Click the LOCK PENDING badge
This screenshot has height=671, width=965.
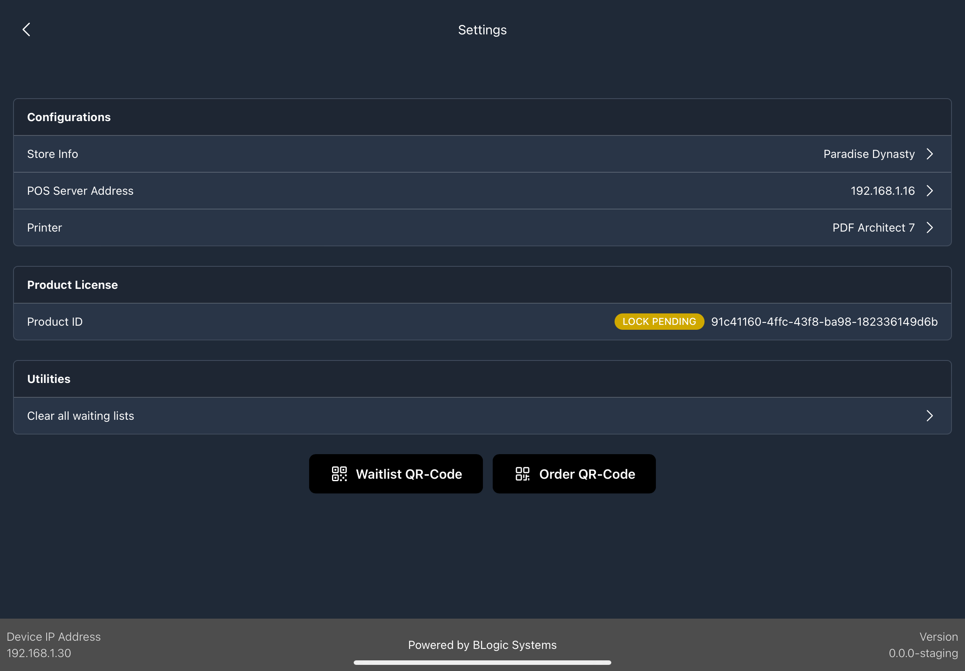(x=659, y=322)
